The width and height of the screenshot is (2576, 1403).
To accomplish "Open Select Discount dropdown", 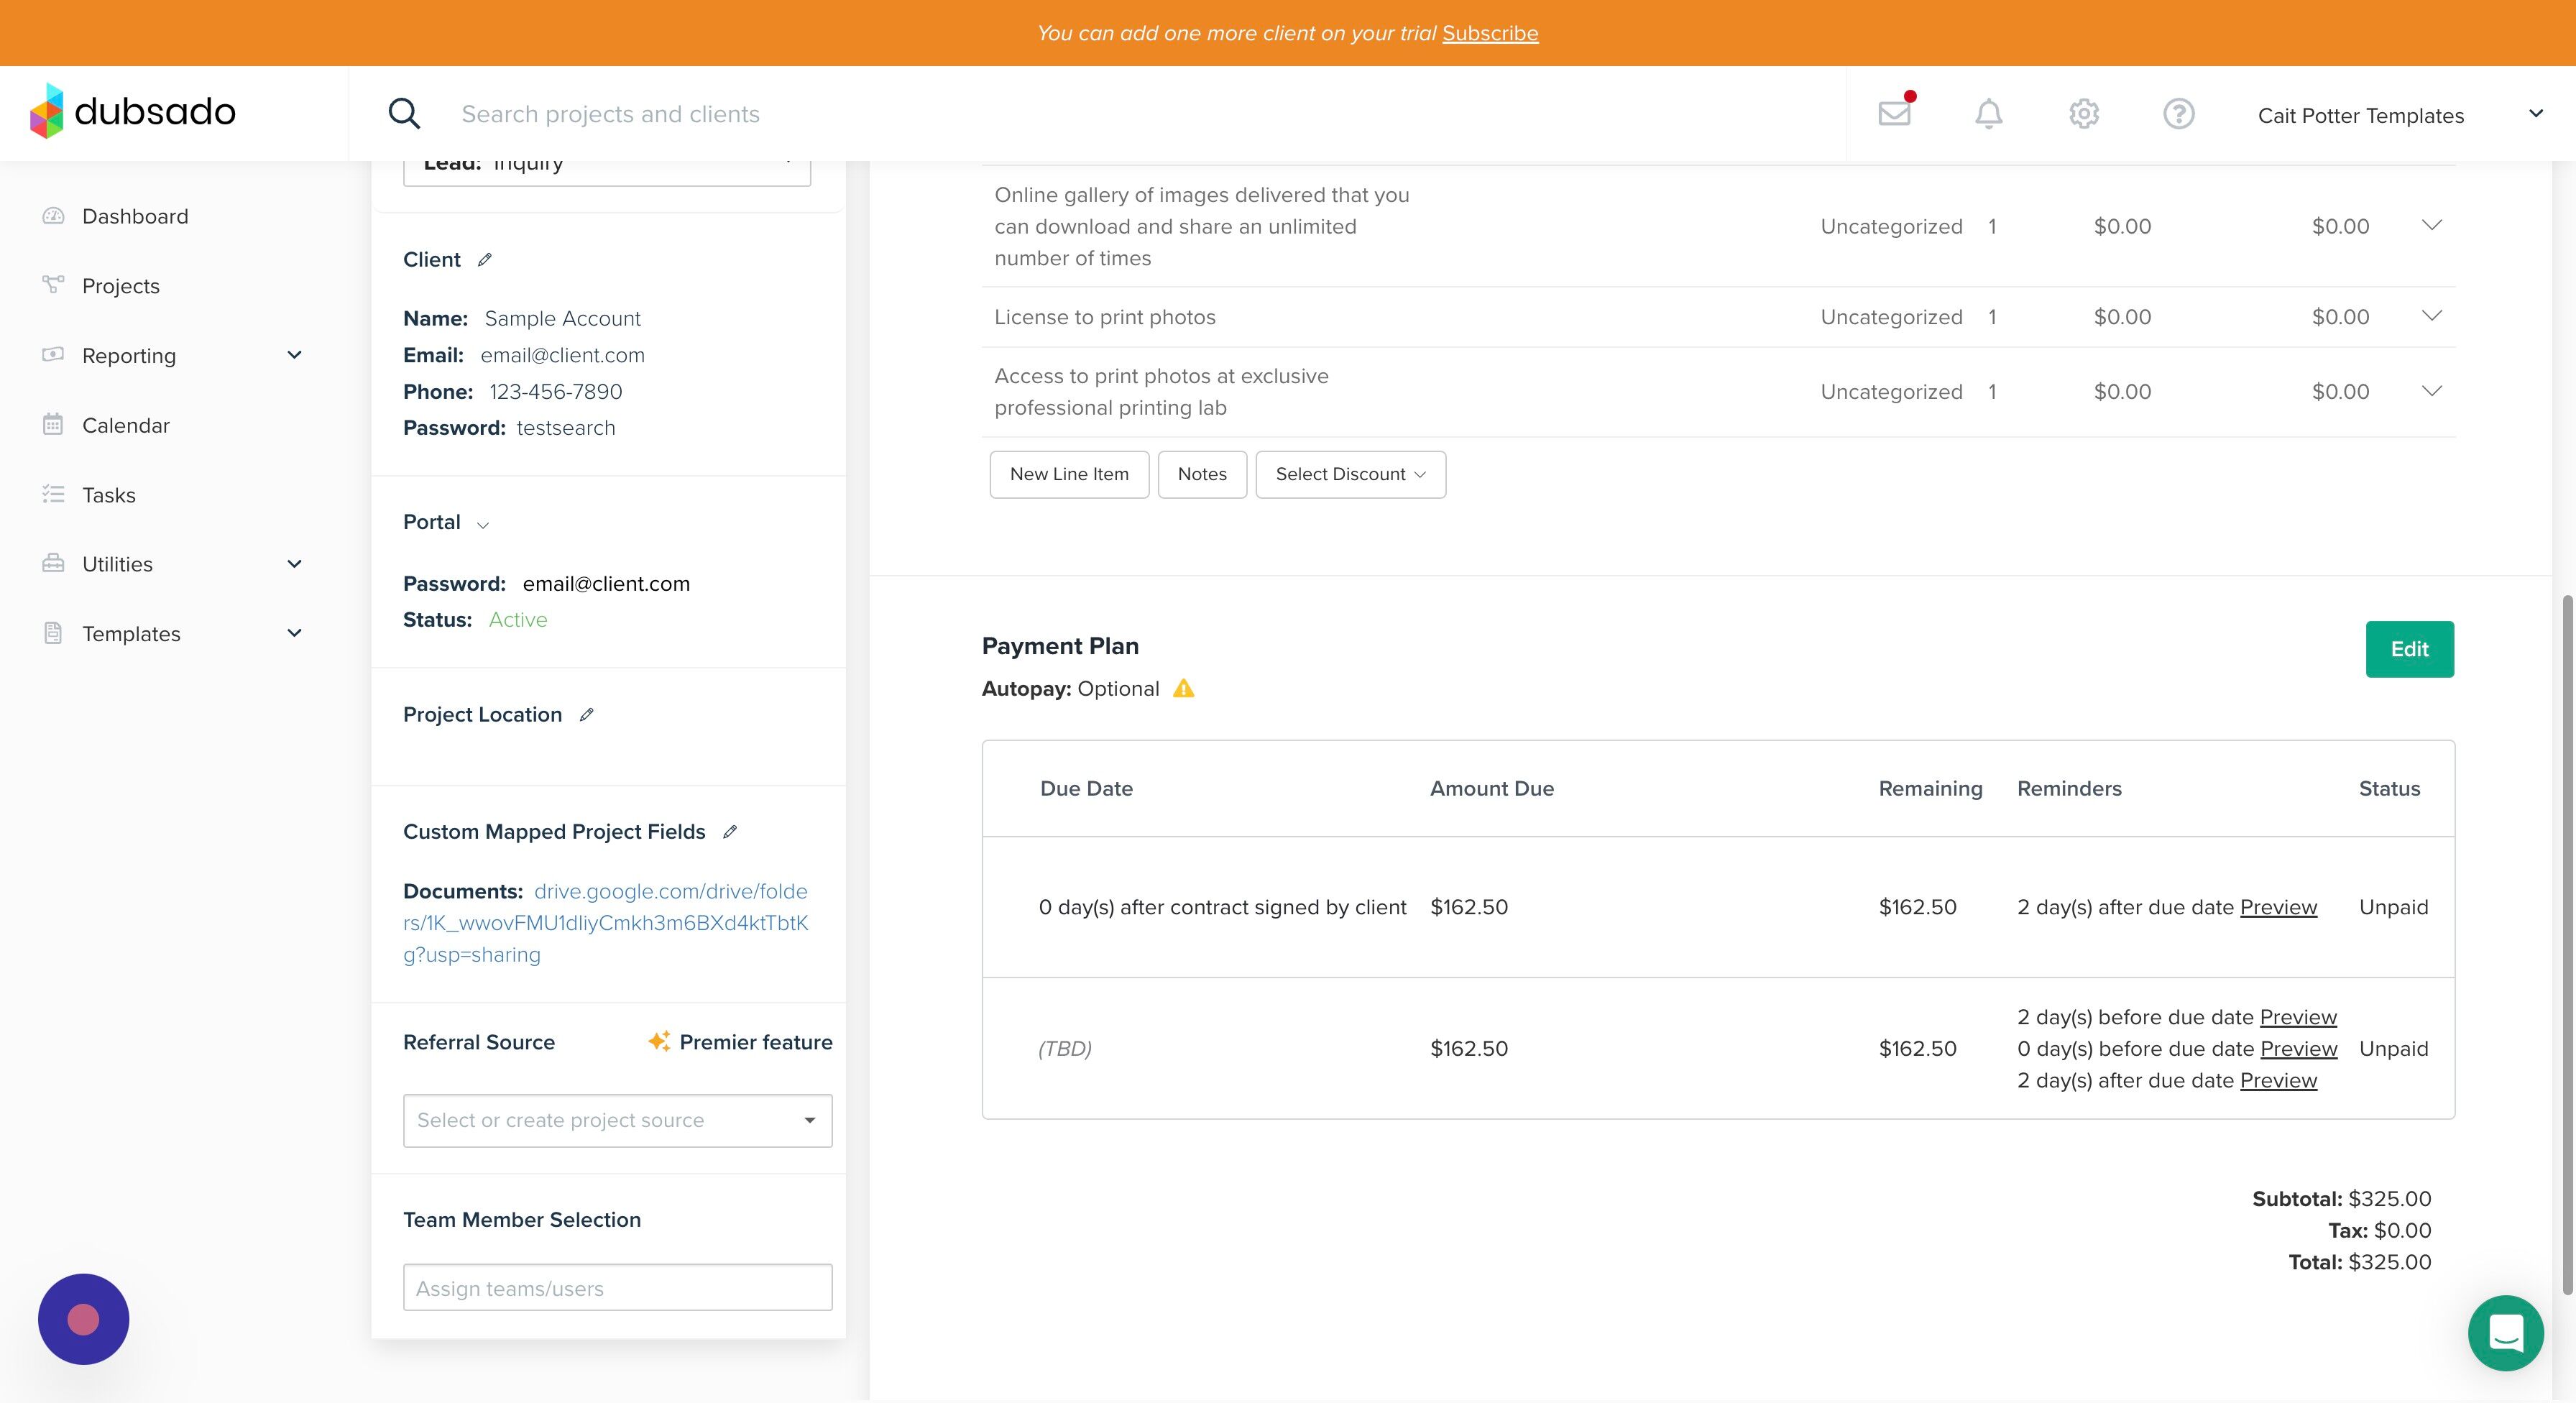I will coord(1350,474).
